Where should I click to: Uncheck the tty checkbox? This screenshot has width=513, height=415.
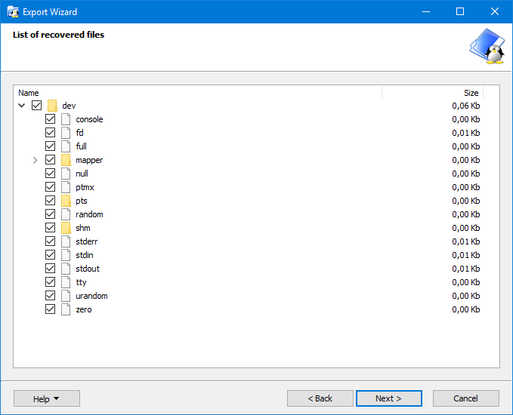click(x=50, y=281)
